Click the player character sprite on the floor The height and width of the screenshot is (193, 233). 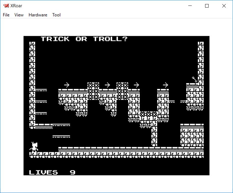point(34,147)
